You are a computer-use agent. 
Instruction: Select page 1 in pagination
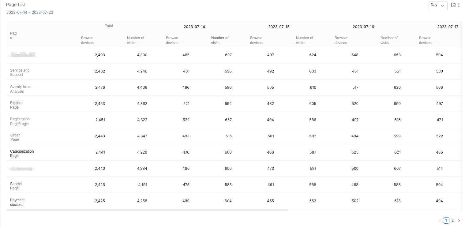point(446,221)
